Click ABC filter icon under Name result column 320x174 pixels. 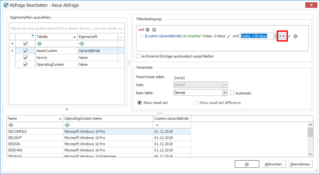tap(10, 125)
